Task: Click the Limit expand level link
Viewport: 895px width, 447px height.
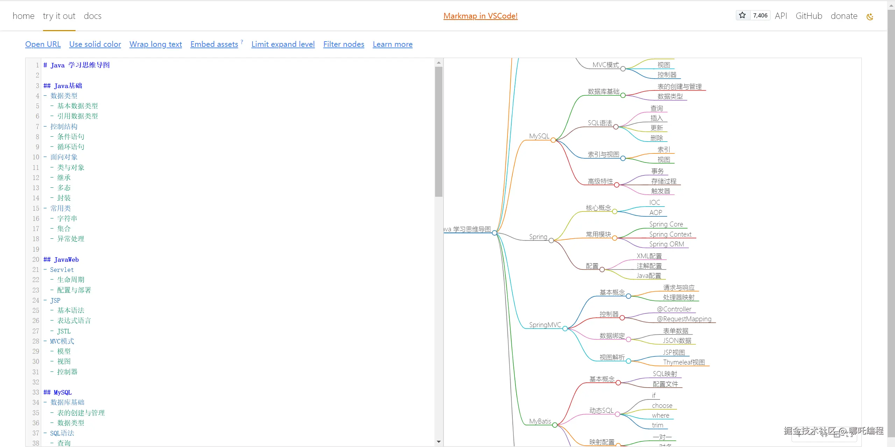Action: coord(283,44)
